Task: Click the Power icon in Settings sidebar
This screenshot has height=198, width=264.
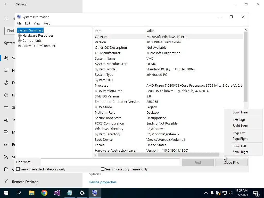Action: click(6, 95)
